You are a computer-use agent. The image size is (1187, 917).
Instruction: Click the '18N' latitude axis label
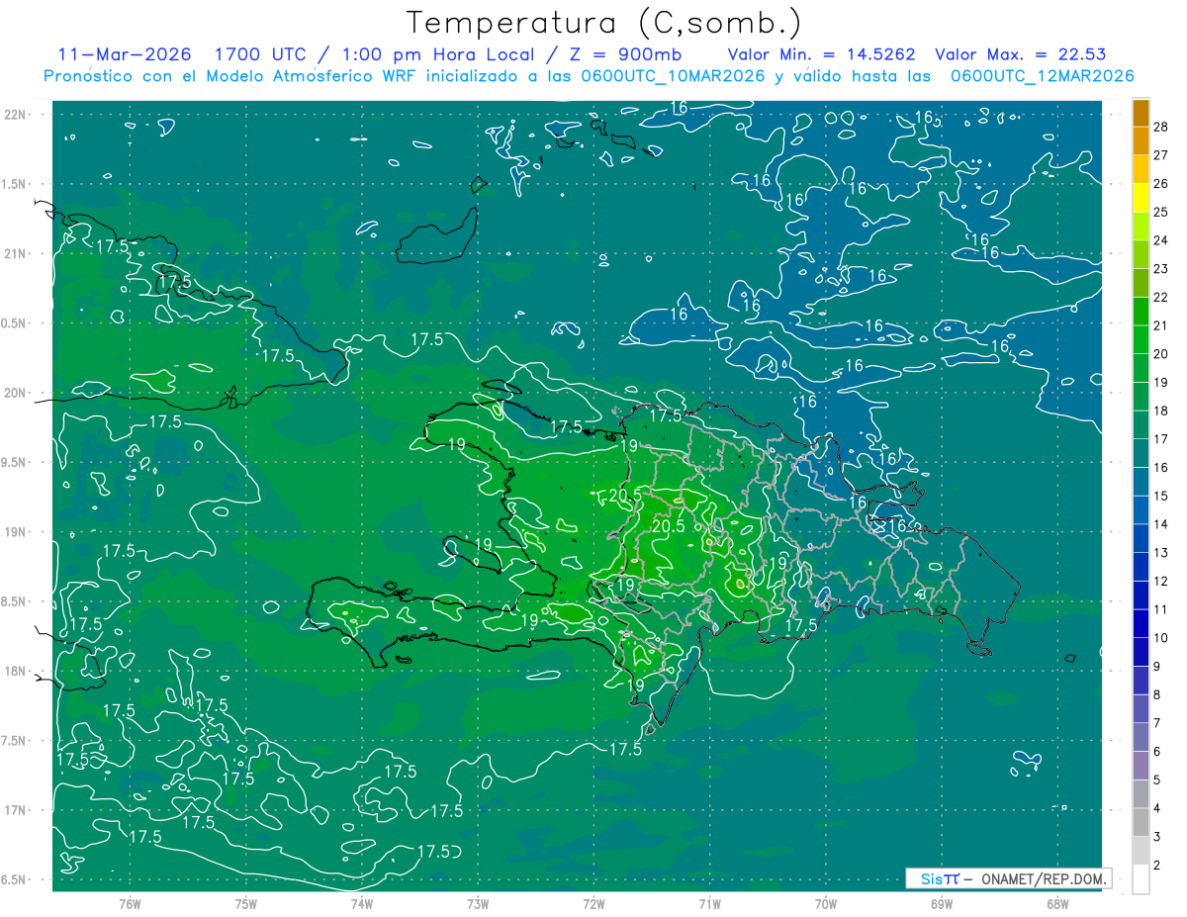point(14,671)
